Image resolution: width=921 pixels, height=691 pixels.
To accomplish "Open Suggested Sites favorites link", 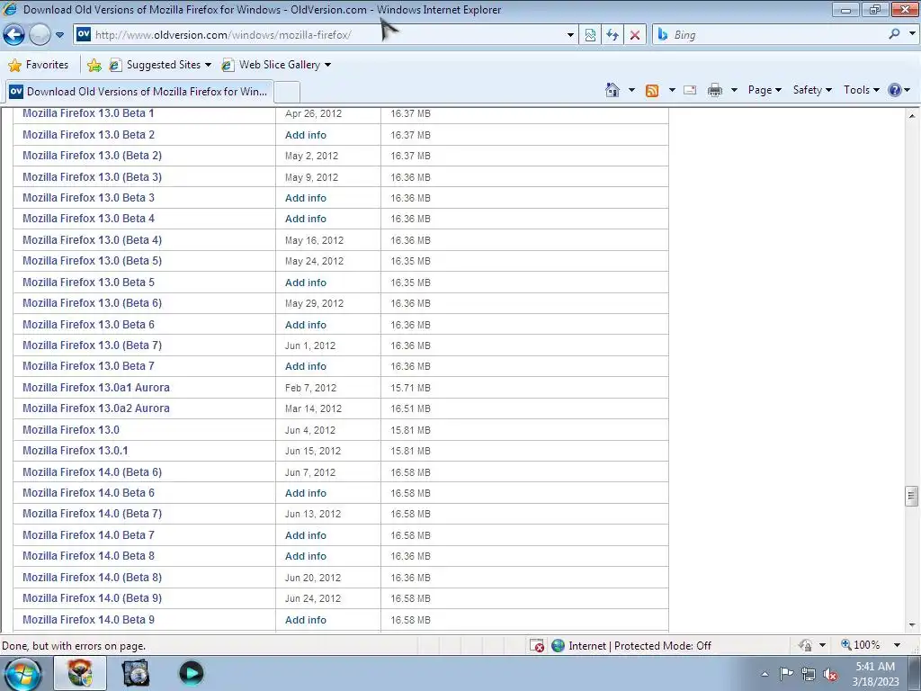I will coord(160,65).
